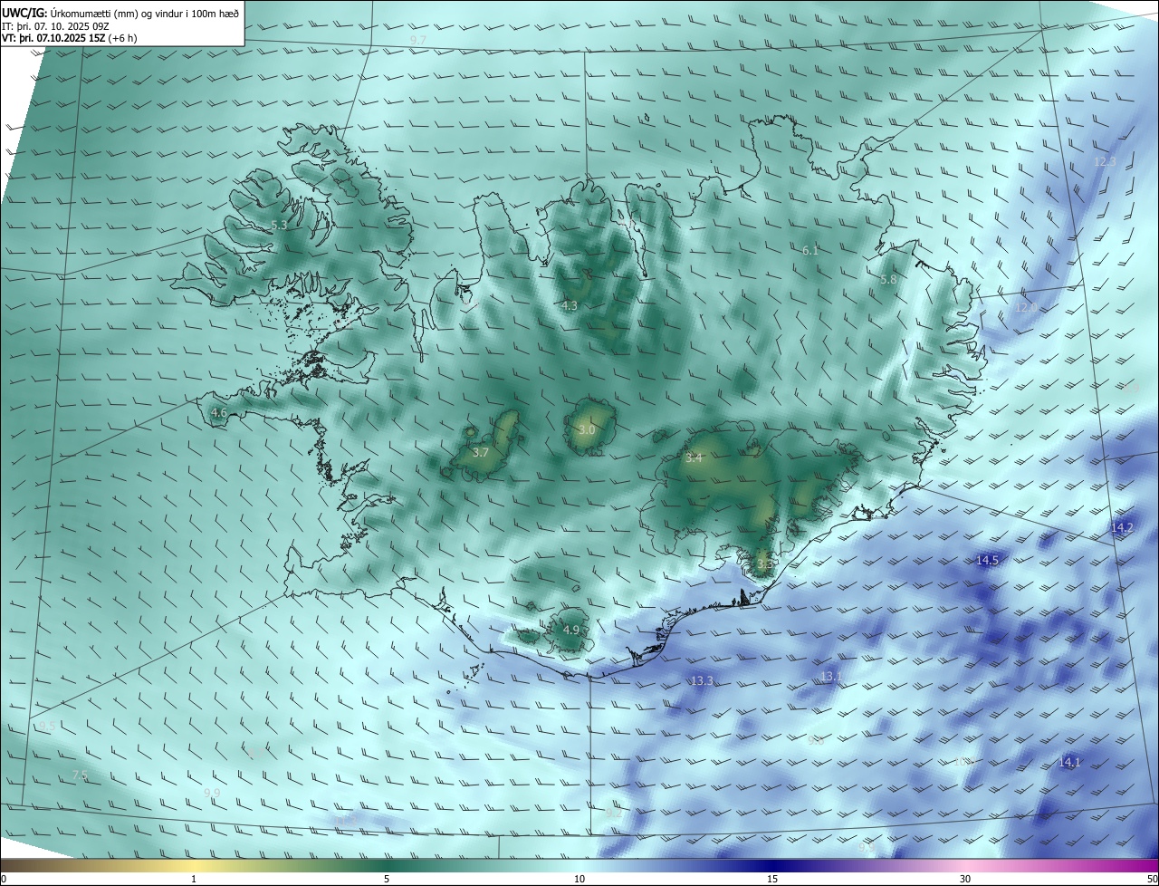
Task: Click the 3.7 value on Langjökull glacier
Action: tap(481, 452)
